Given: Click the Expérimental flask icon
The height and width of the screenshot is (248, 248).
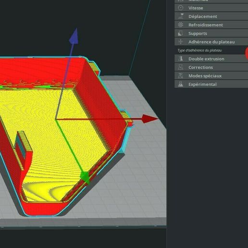Looking at the screenshot, I should tap(181, 84).
